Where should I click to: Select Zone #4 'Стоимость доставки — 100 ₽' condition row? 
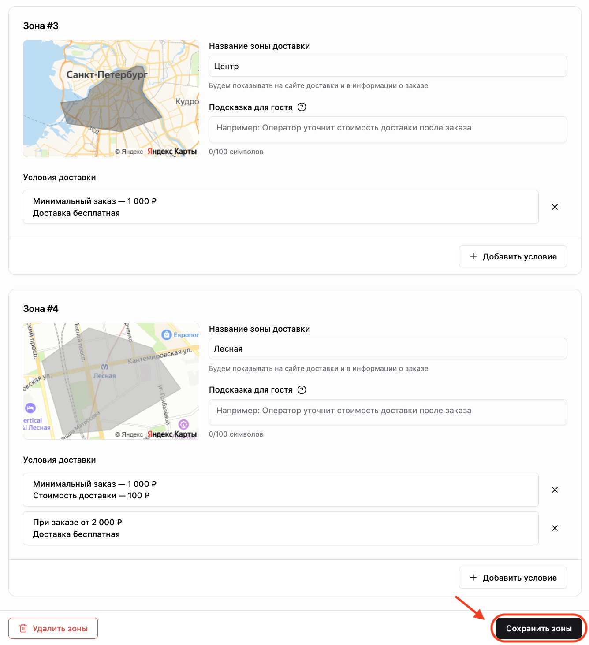281,490
